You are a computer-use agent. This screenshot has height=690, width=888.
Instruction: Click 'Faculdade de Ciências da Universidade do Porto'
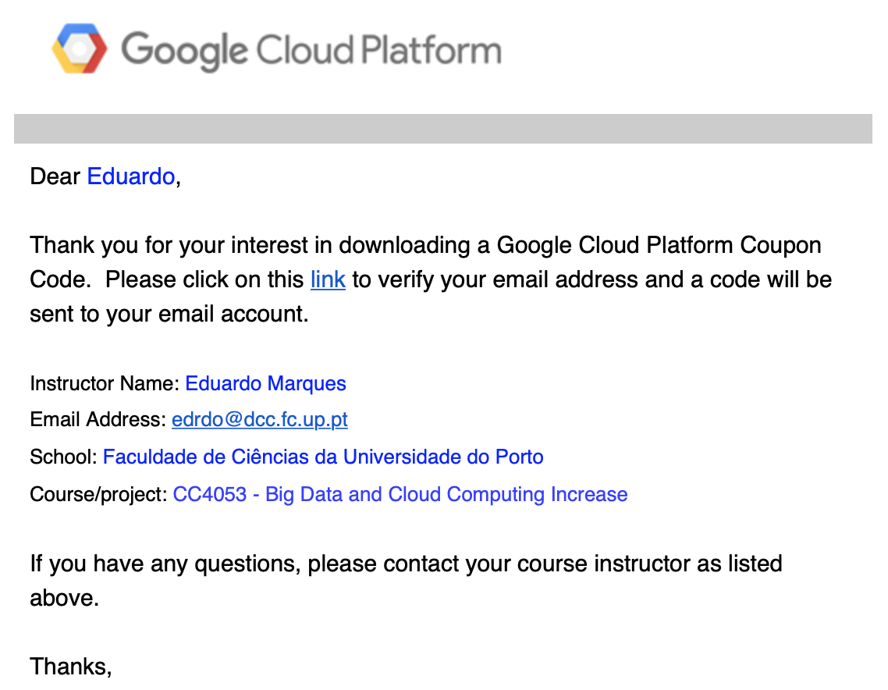pos(323,457)
